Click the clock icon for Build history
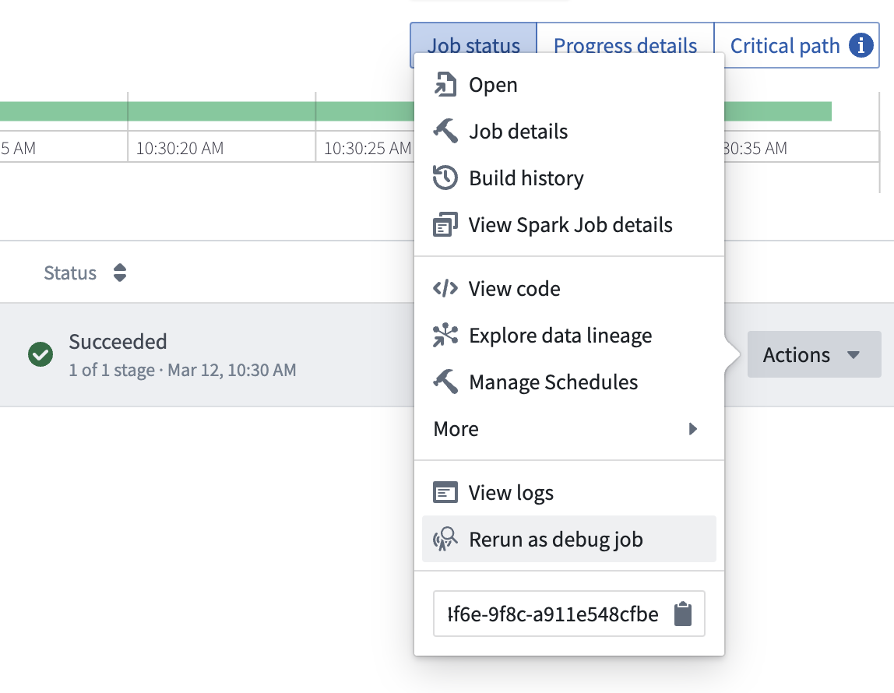 (x=445, y=178)
